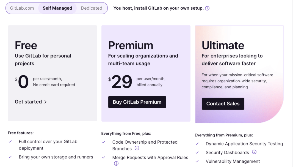
Task: Click Merge Requests with Approval Rules text
Action: [150, 157]
